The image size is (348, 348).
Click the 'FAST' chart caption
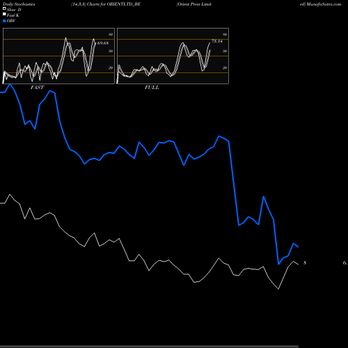pyautogui.click(x=37, y=88)
